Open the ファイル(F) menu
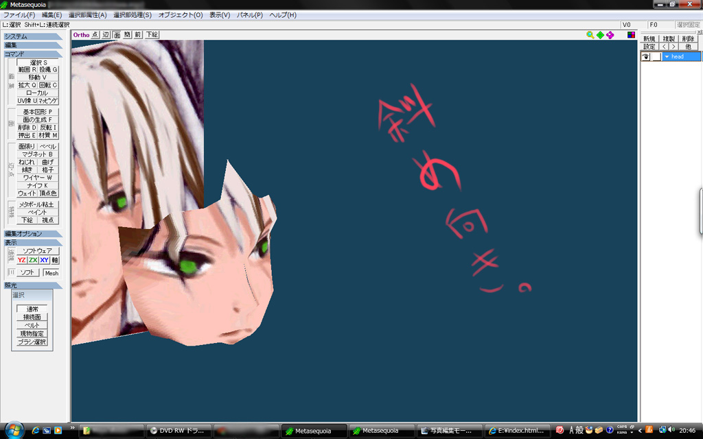The image size is (703, 439). (x=19, y=15)
